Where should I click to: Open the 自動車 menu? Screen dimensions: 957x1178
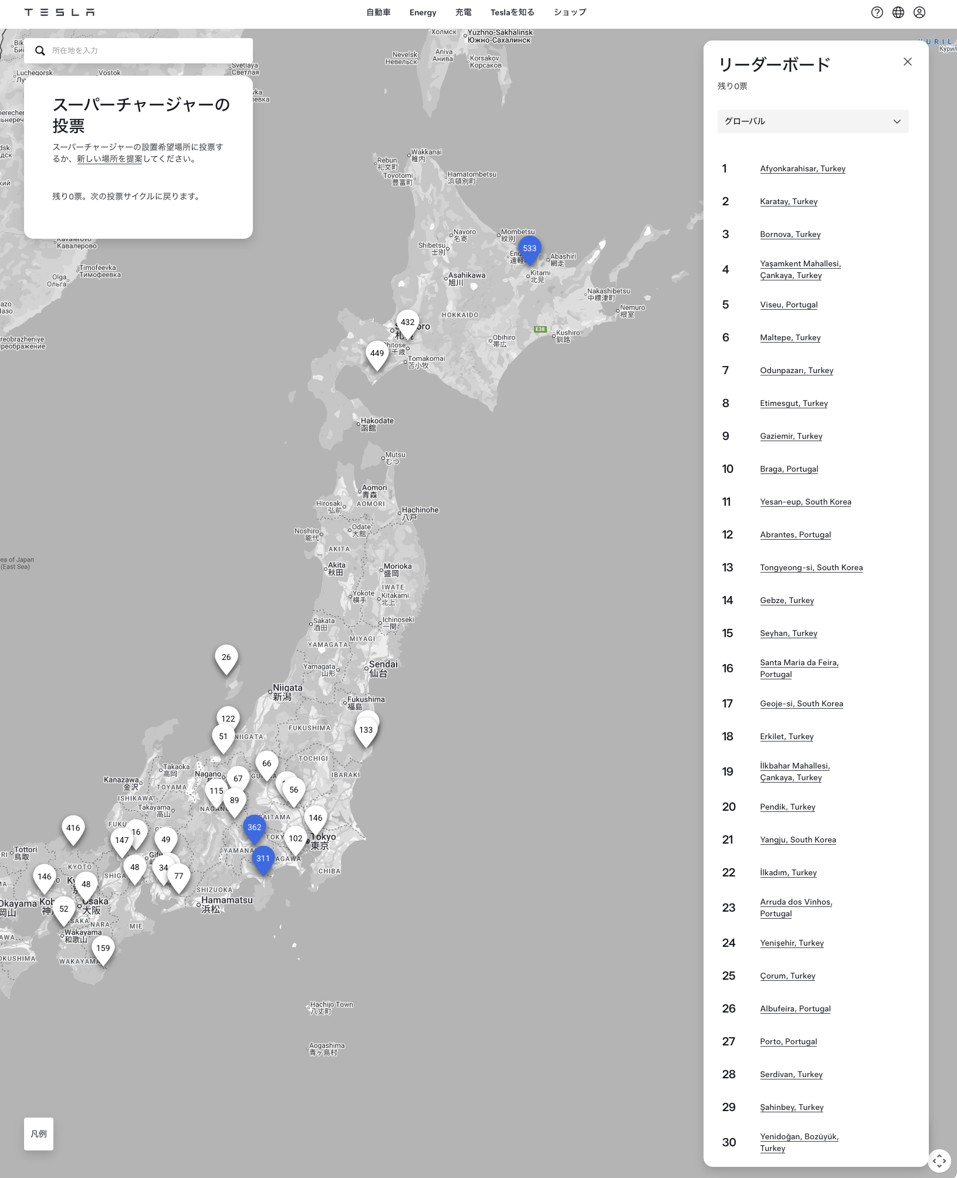point(378,12)
